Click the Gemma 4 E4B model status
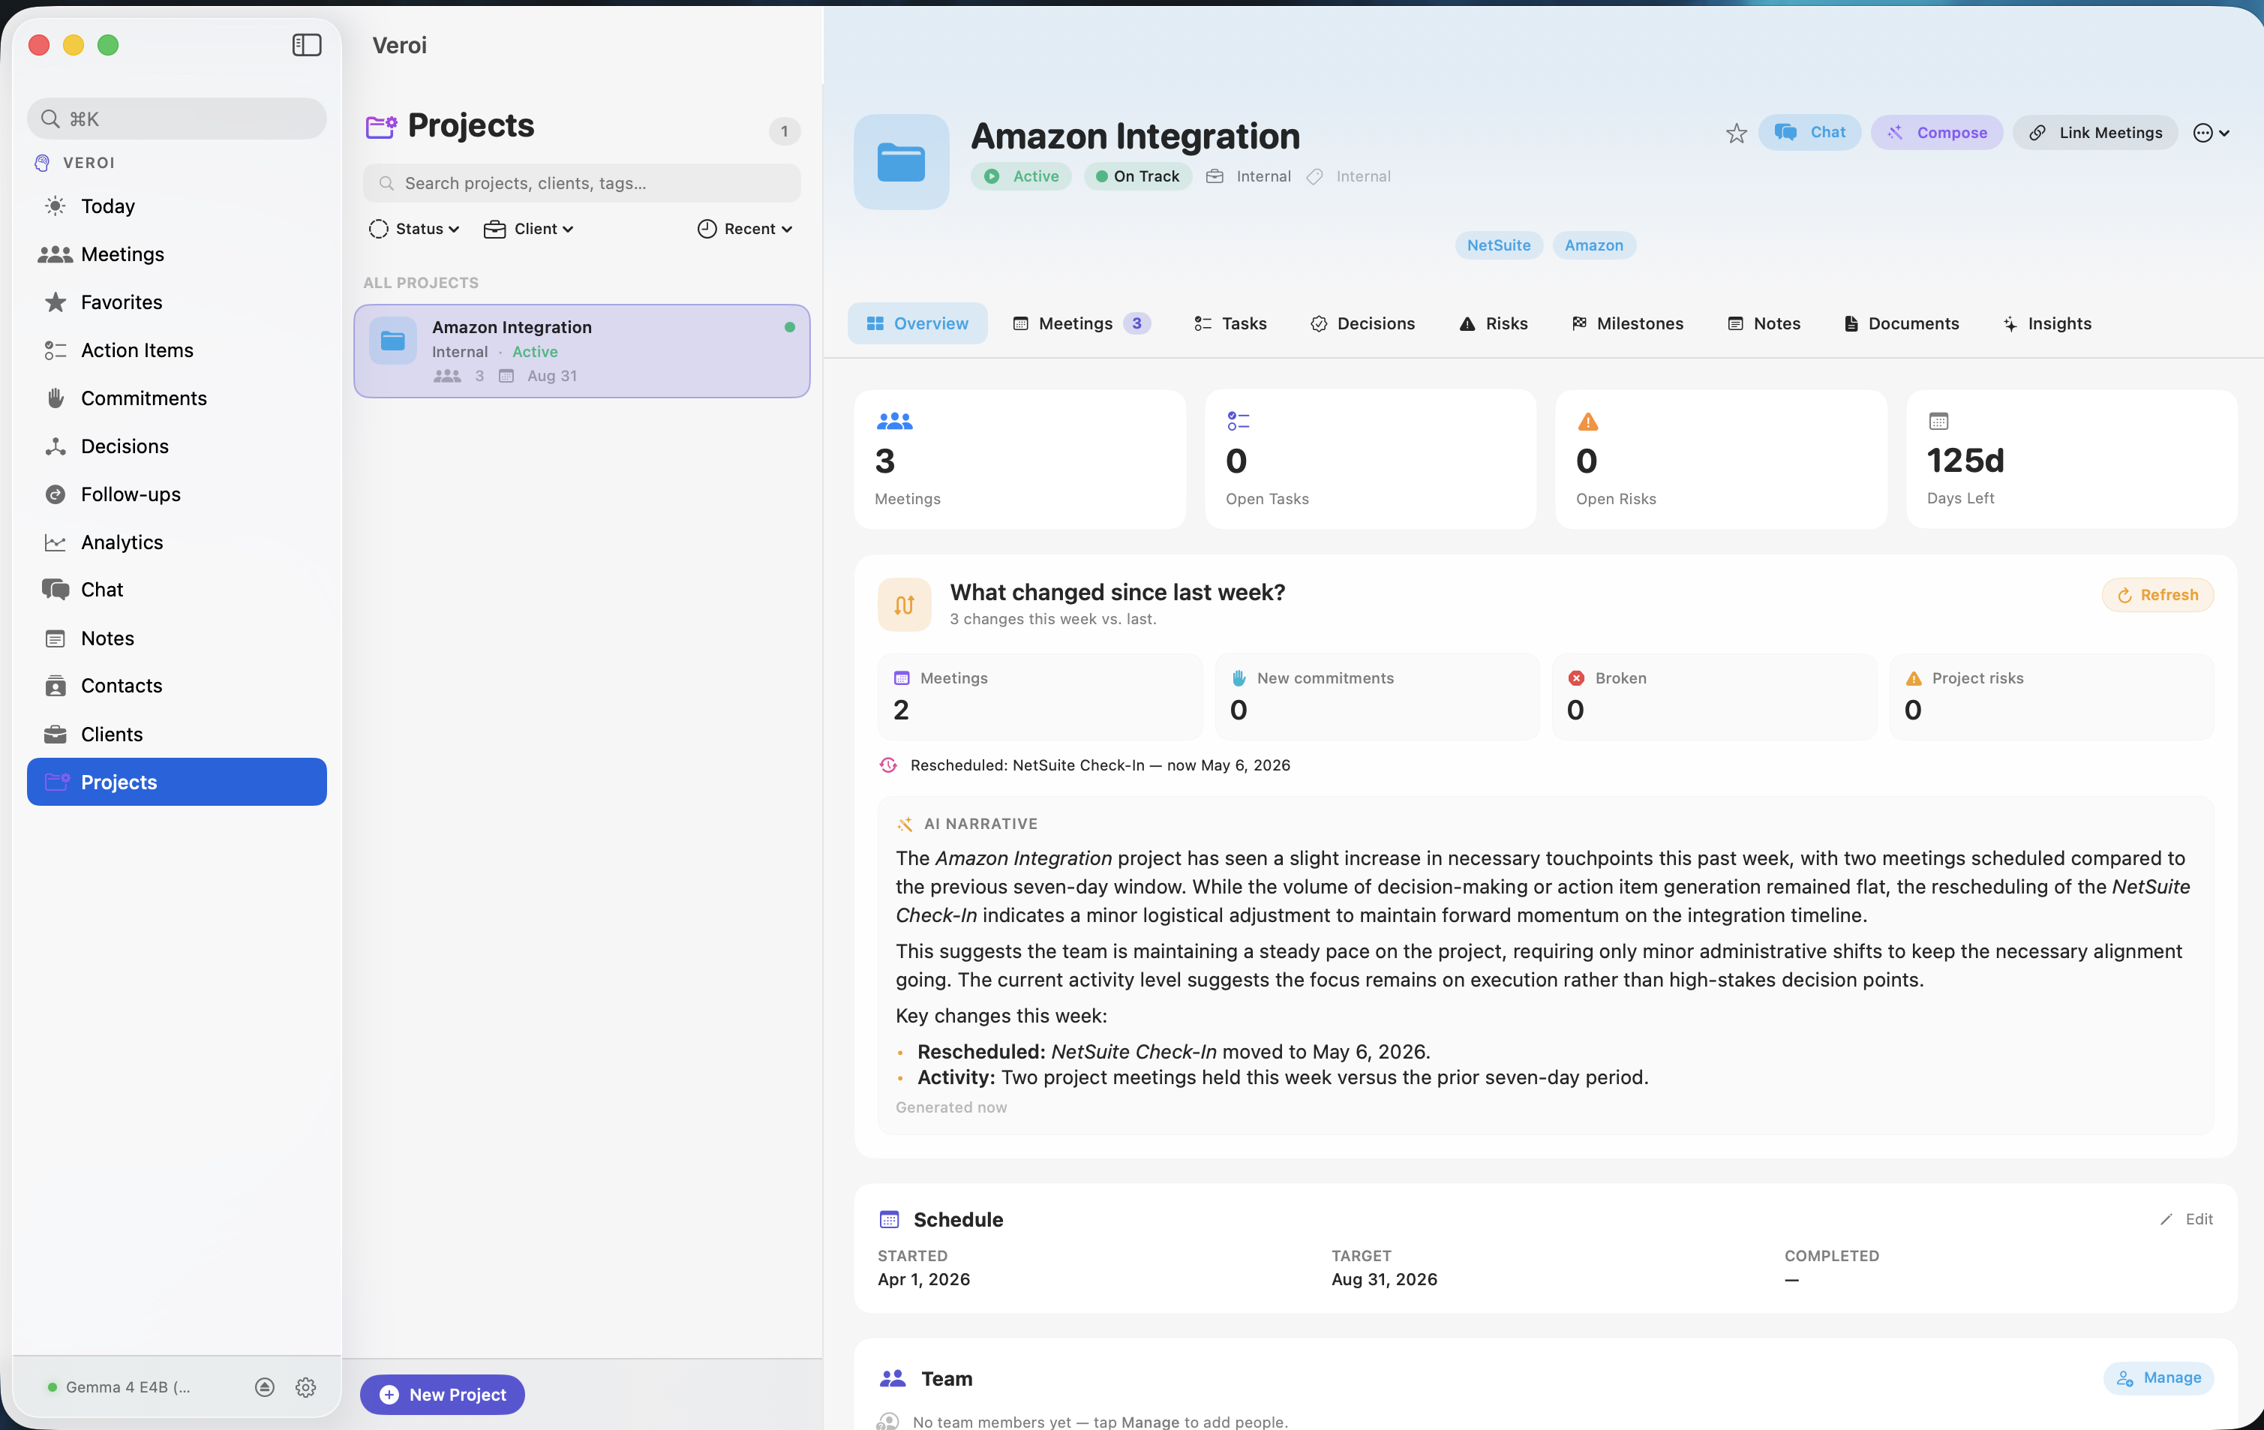 119,1386
